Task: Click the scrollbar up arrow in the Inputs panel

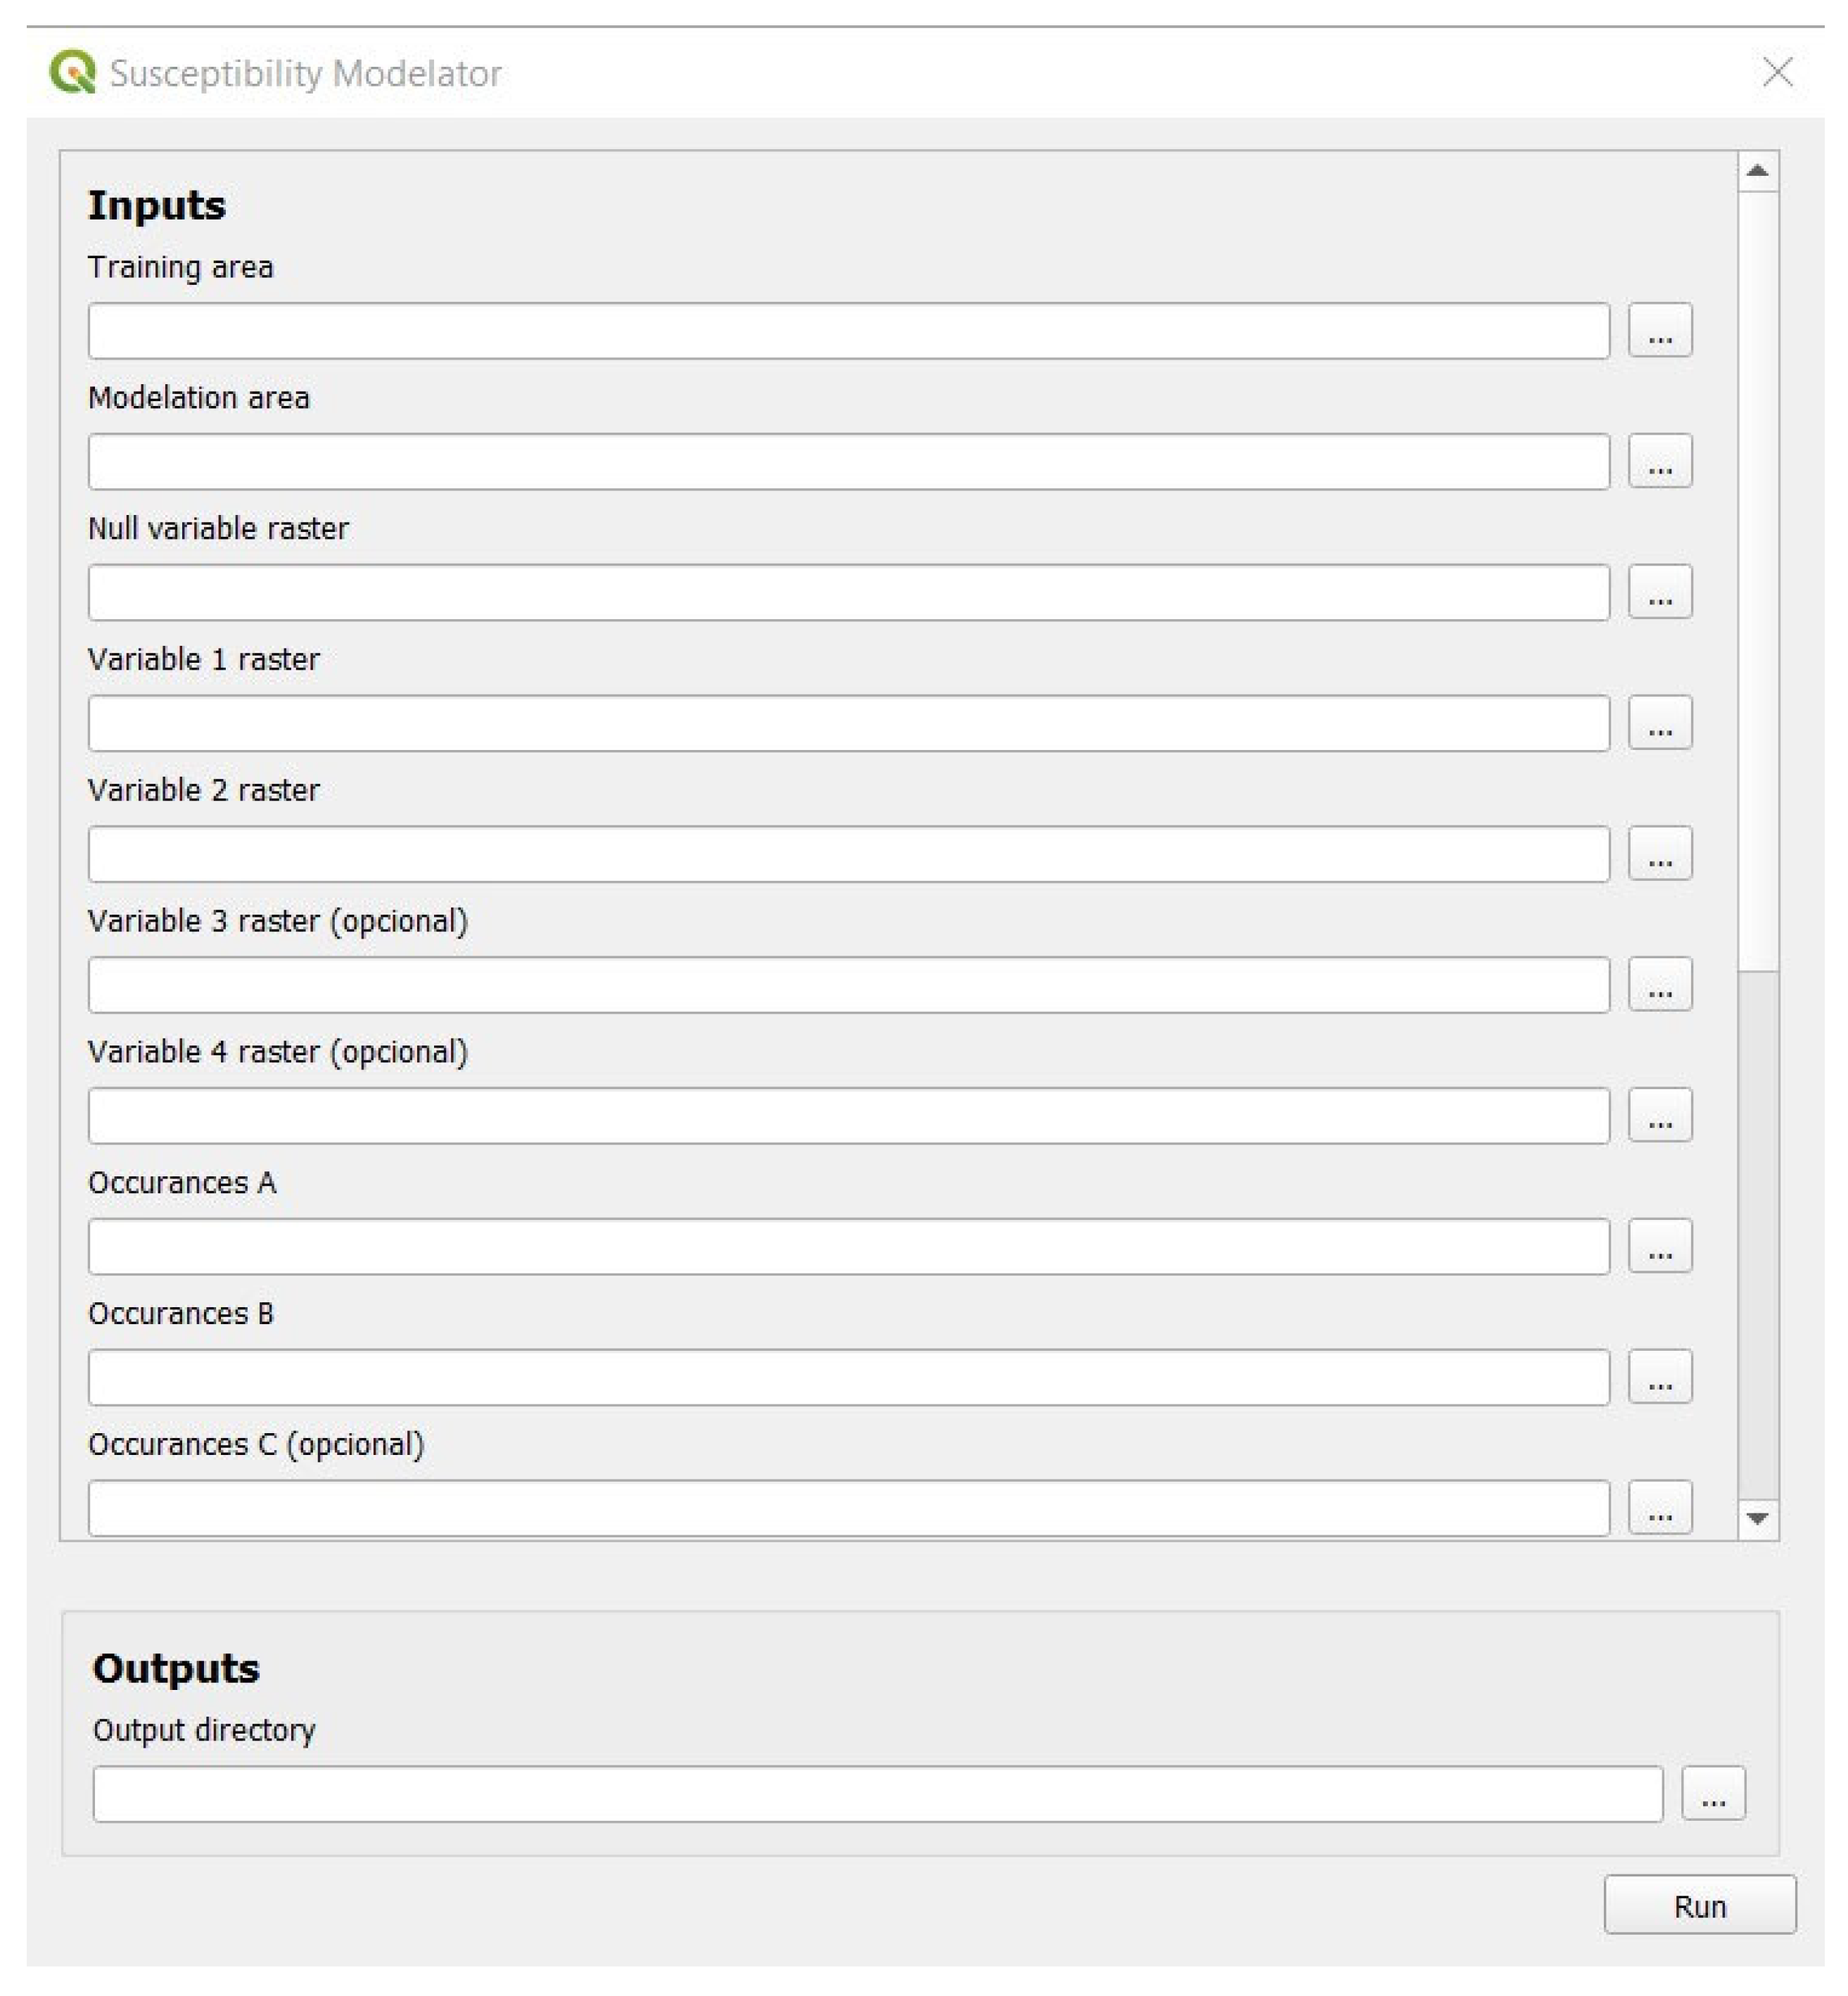Action: pyautogui.click(x=1757, y=172)
